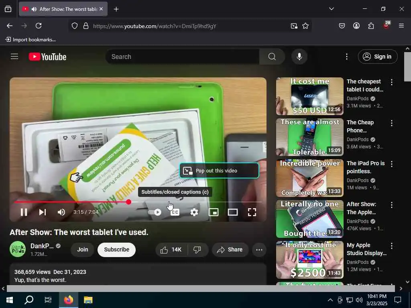Click Import bookmarks in toolbar

[31, 40]
